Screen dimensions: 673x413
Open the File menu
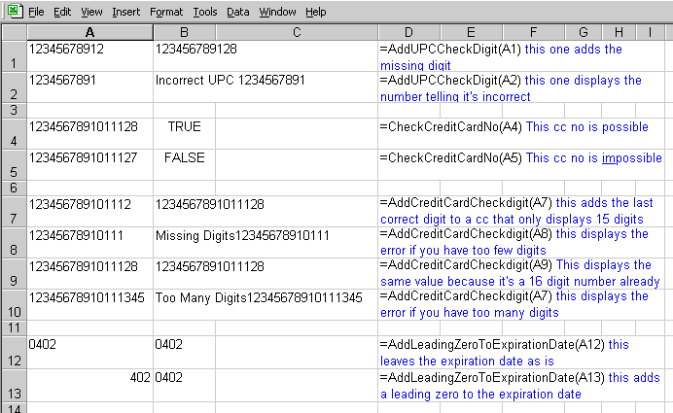(36, 12)
